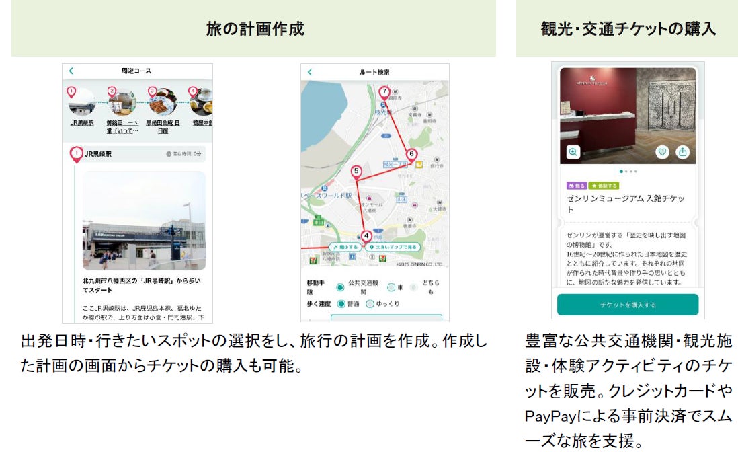Open course stop 3, 黒崎田舎庵 thumbnail
Image resolution: width=738 pixels, height=452 pixels.
[163, 102]
